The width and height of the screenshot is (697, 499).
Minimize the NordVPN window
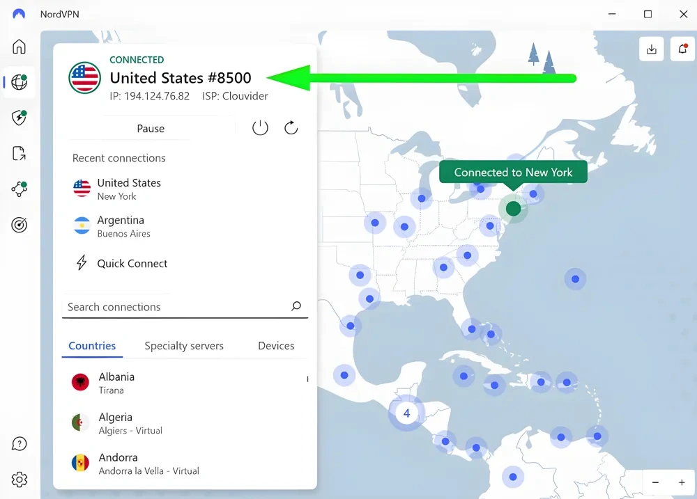(612, 14)
